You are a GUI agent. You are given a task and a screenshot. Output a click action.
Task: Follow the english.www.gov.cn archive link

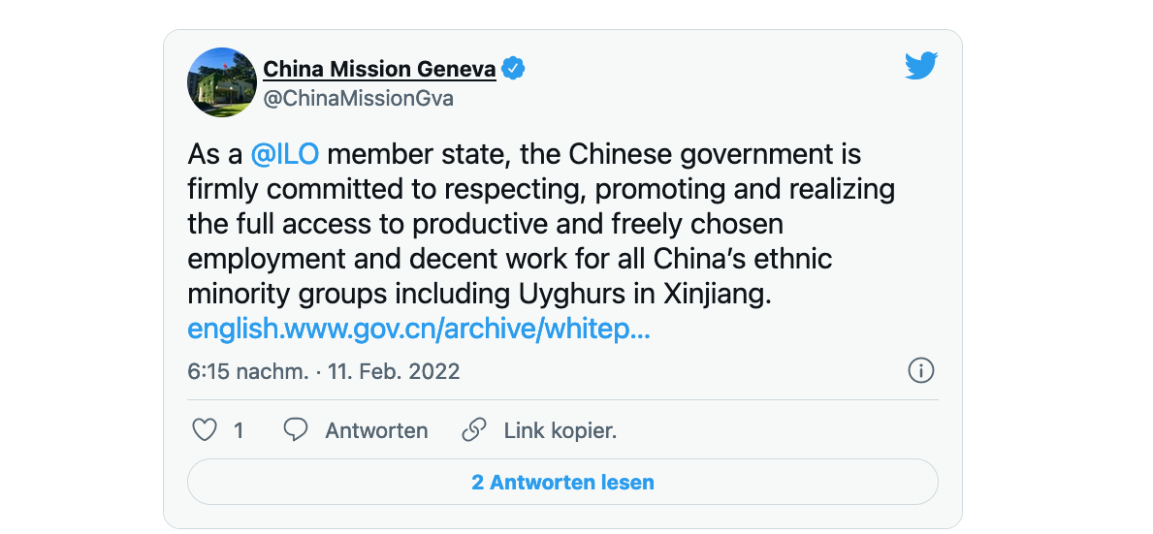[418, 329]
